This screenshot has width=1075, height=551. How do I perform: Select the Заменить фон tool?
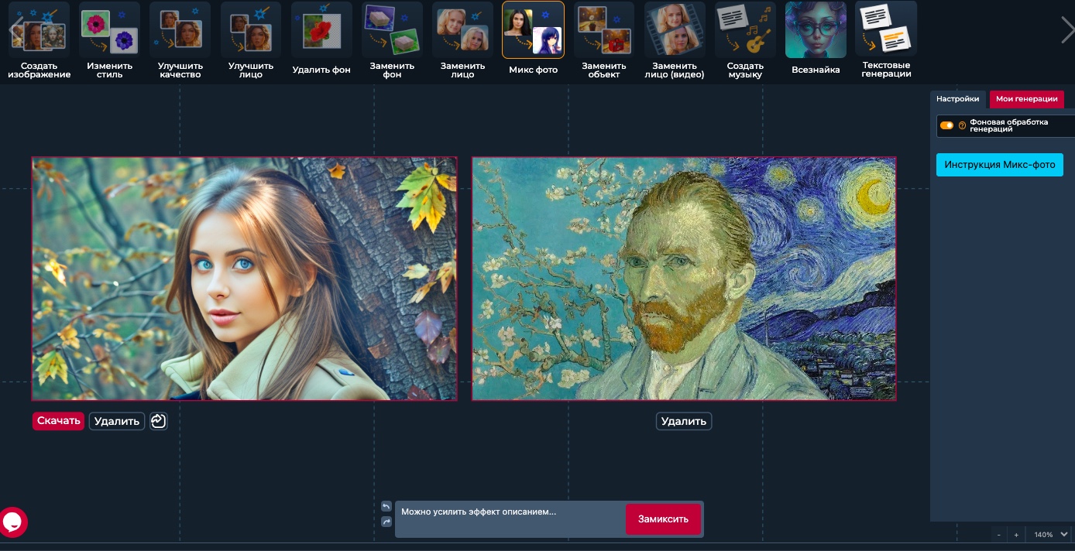392,40
